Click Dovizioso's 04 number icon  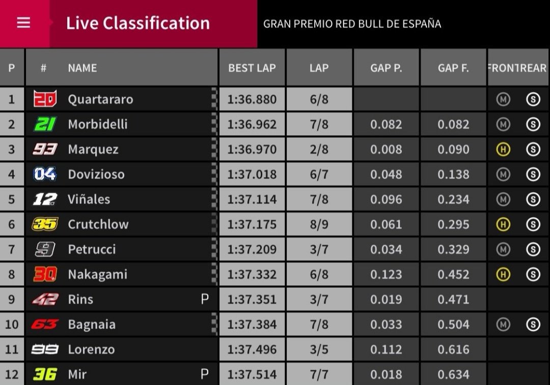tap(45, 174)
